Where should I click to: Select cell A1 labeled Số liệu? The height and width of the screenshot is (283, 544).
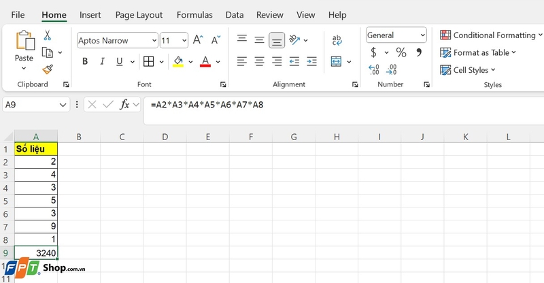click(36, 148)
